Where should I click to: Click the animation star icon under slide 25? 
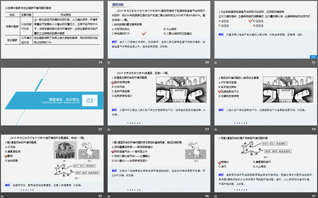(2, 196)
